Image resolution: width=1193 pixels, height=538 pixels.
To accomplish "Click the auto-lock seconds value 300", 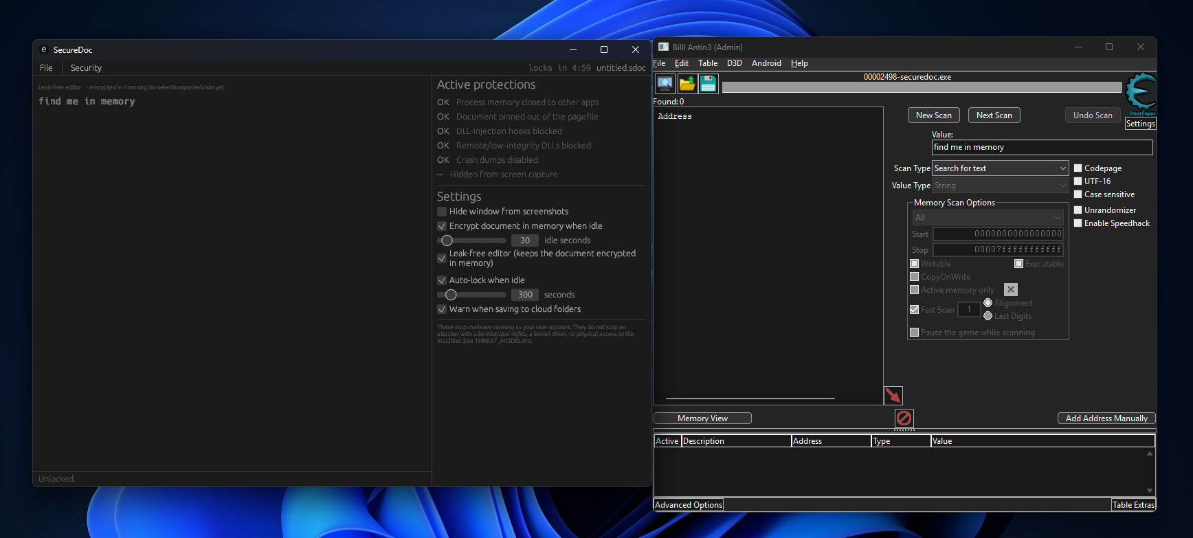I will point(525,295).
